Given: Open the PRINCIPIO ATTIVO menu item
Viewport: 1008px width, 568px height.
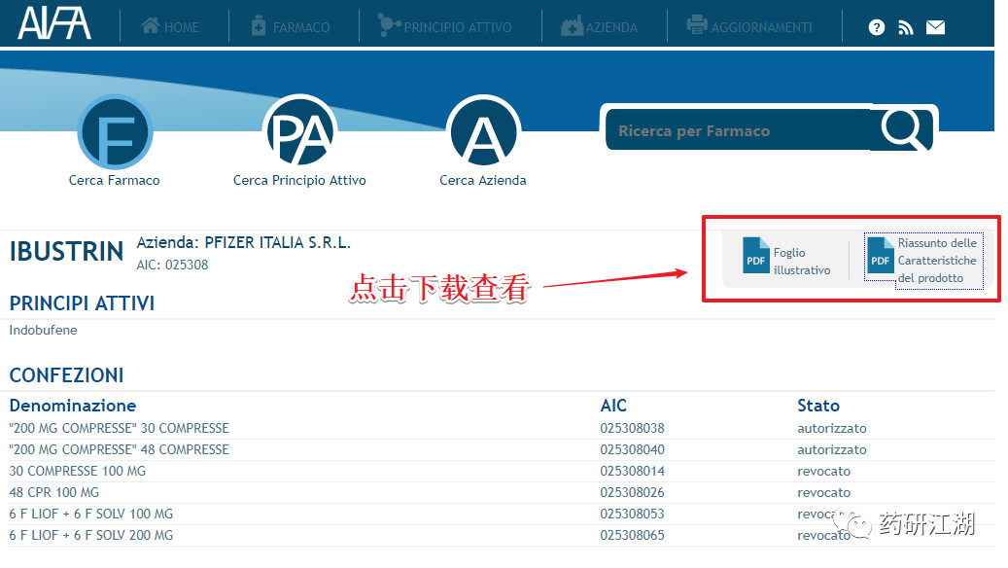Looking at the screenshot, I should click(x=445, y=25).
